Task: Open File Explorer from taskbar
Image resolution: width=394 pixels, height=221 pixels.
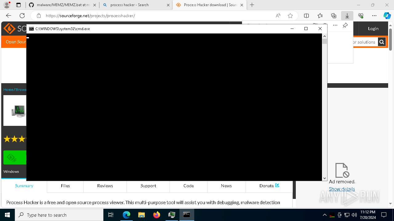Action: point(141,215)
